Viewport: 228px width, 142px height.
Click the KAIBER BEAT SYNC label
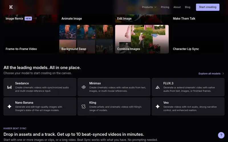(x=15, y=128)
